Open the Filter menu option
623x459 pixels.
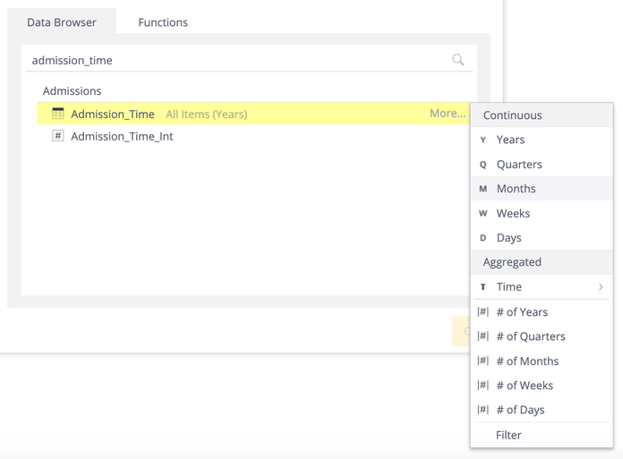coord(508,435)
